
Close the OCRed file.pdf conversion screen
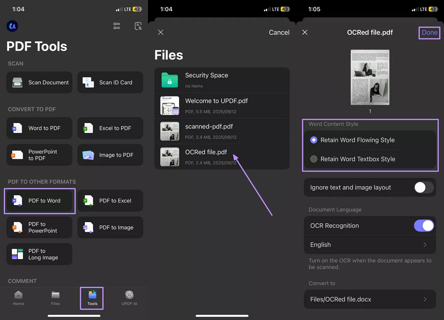pyautogui.click(x=305, y=32)
